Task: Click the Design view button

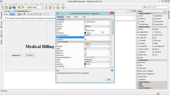Action: tap(12, 14)
